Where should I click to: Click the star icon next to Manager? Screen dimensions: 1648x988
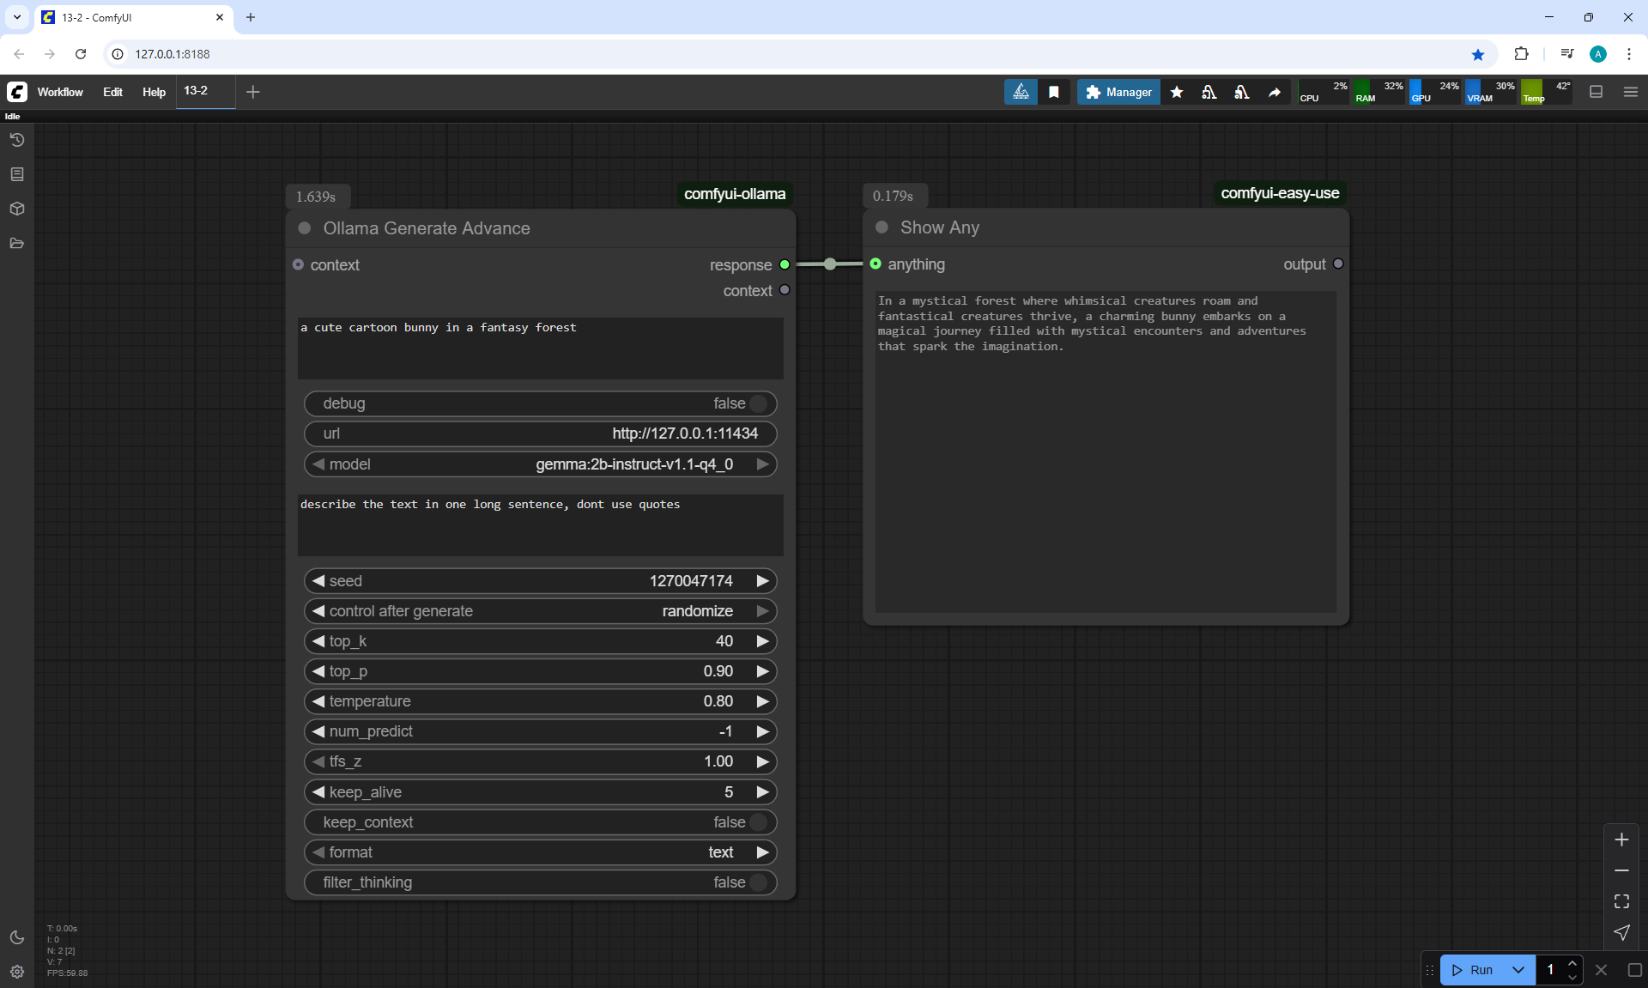coord(1177,92)
